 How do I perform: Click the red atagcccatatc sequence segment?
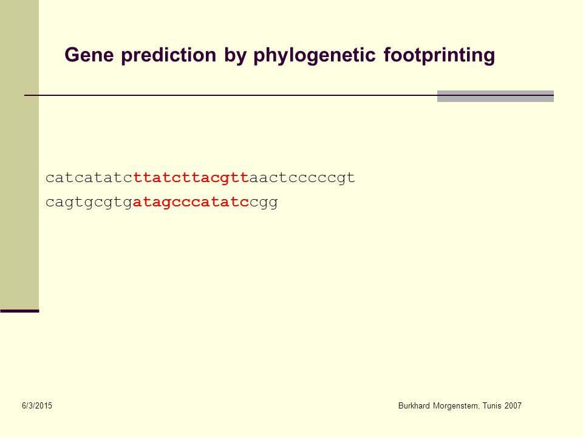tap(191, 202)
